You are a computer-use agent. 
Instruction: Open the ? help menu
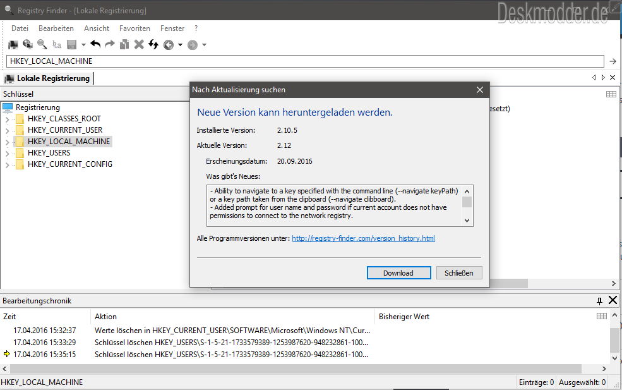point(196,28)
